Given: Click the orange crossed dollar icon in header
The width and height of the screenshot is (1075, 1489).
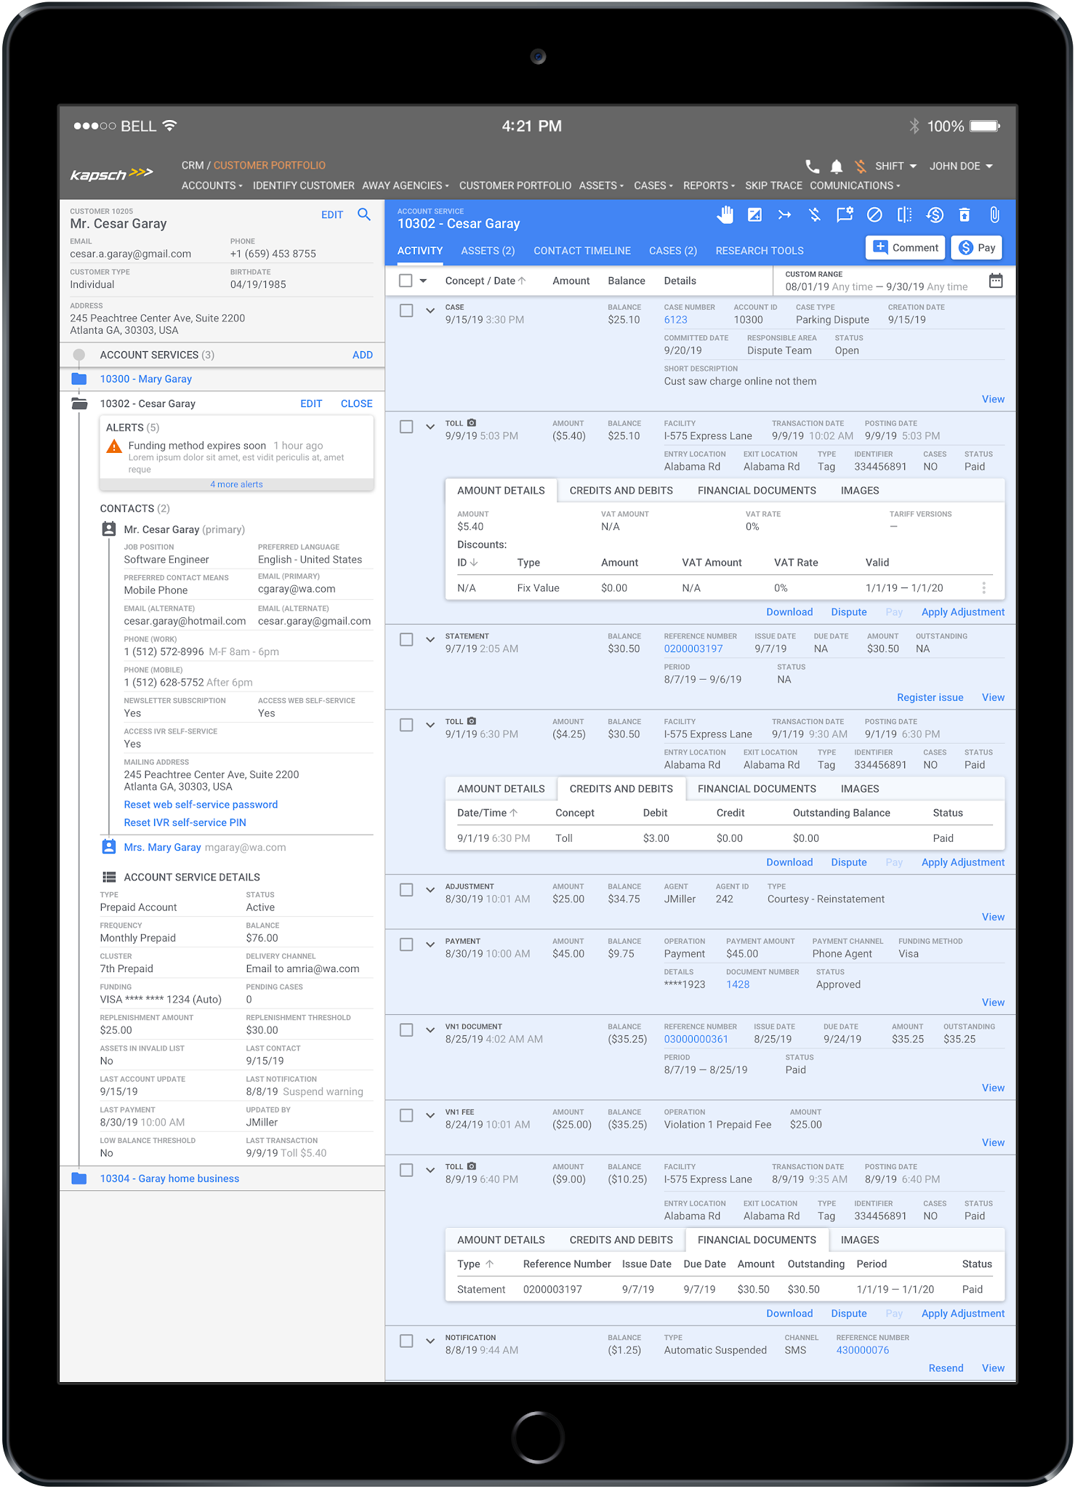Looking at the screenshot, I should (861, 166).
